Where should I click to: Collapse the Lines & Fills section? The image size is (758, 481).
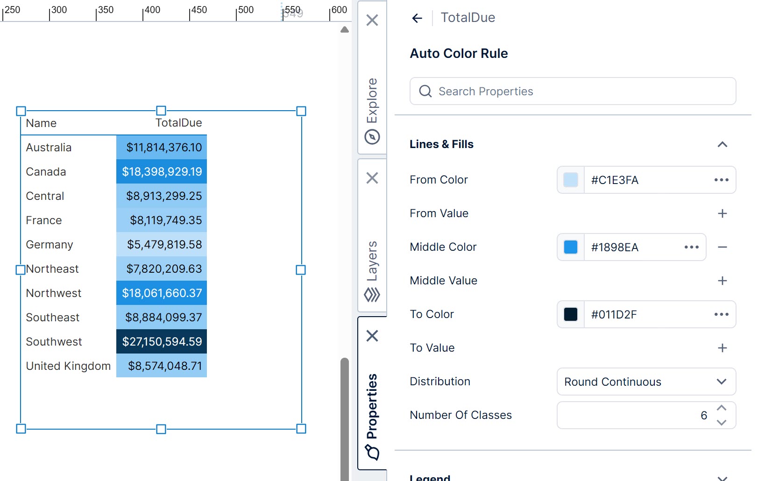[x=722, y=144]
